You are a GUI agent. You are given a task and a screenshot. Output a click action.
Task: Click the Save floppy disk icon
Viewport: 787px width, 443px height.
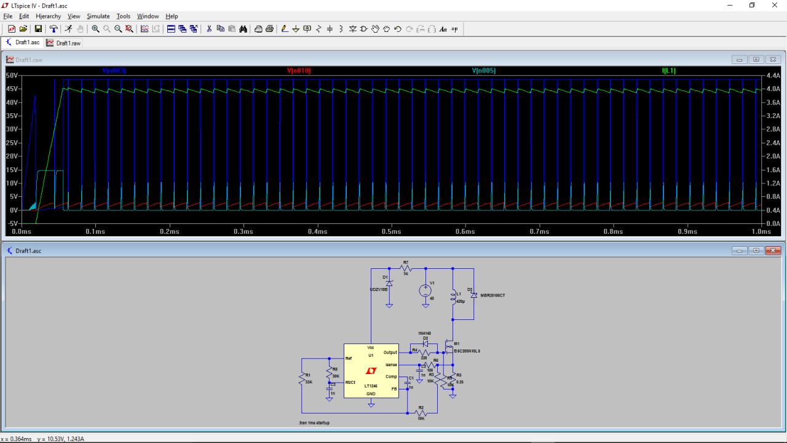pyautogui.click(x=38, y=29)
